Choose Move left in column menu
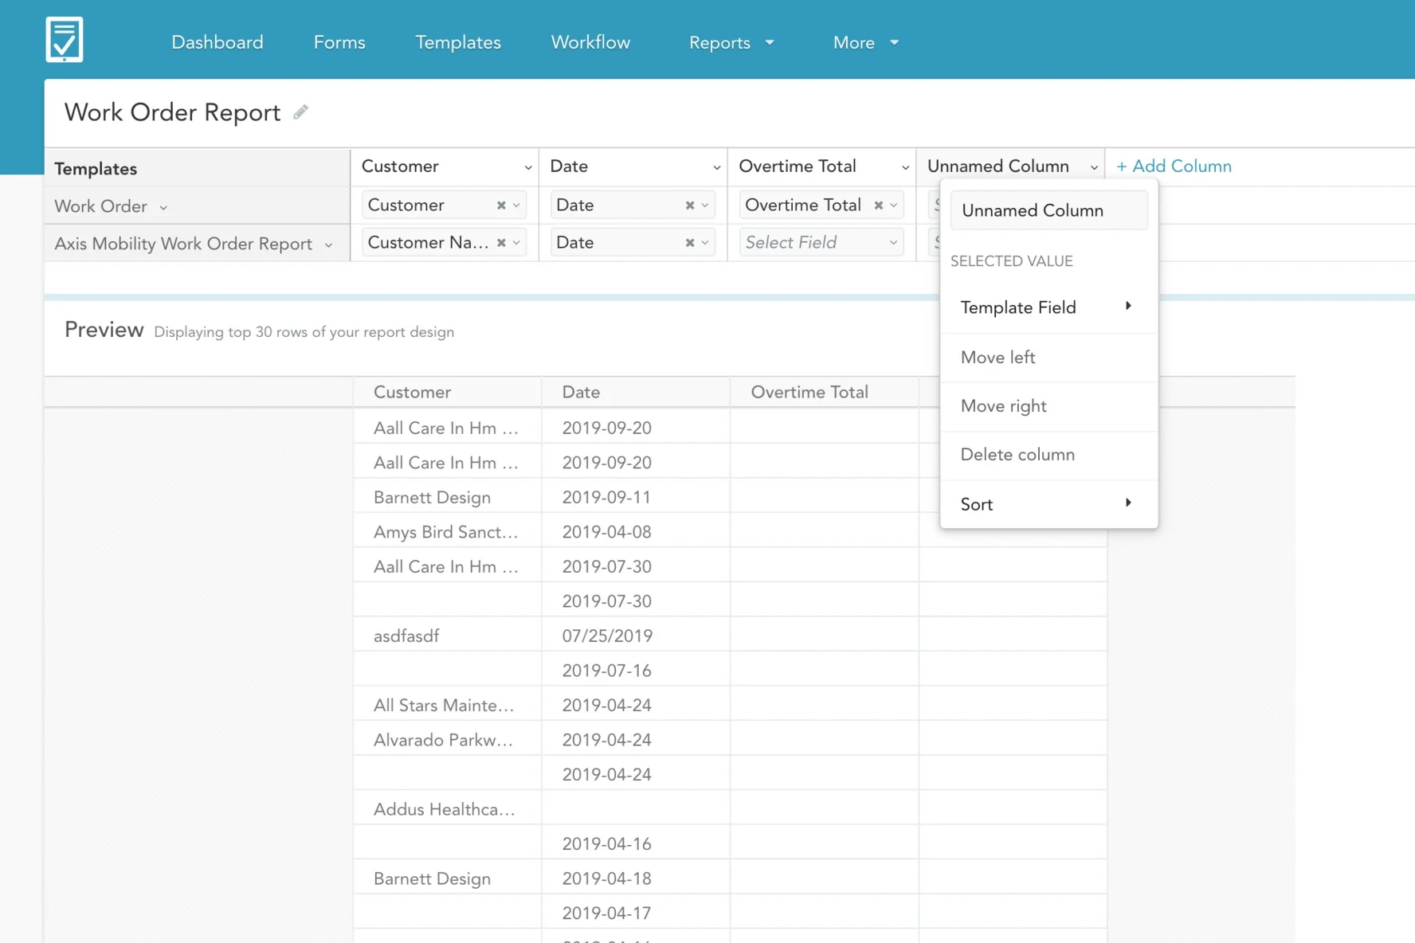 [x=1049, y=358]
